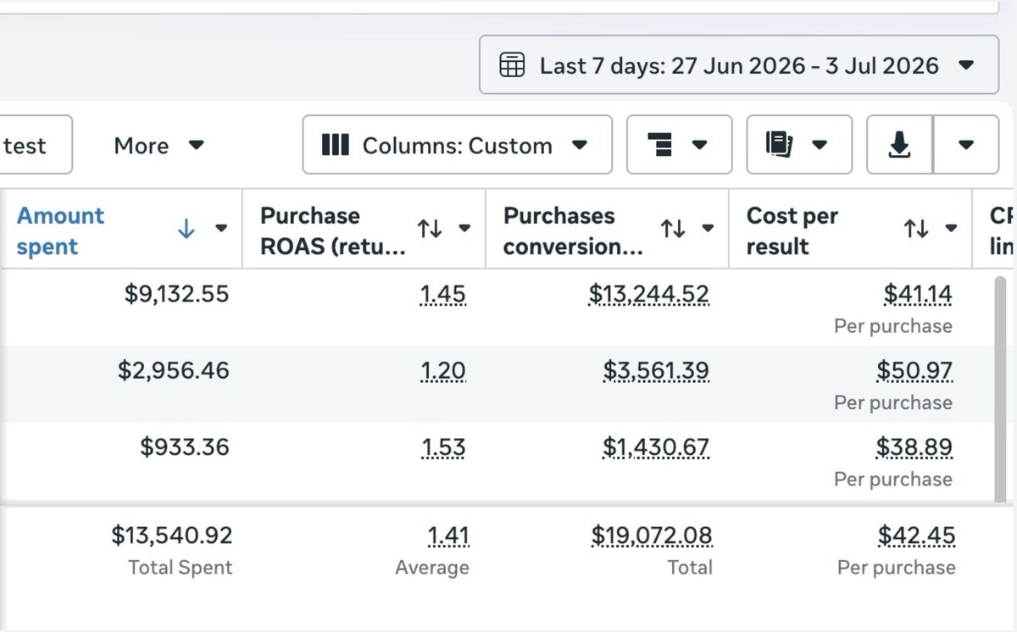The image size is (1017, 632).
Task: Click the columns bars icon
Action: pyautogui.click(x=336, y=145)
